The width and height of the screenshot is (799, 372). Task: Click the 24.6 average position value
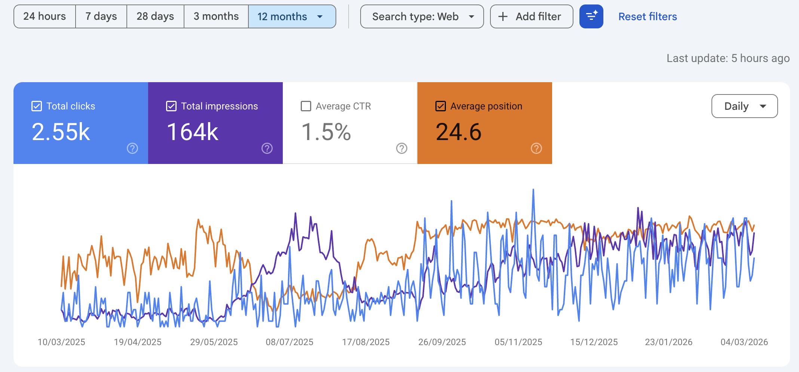point(459,132)
